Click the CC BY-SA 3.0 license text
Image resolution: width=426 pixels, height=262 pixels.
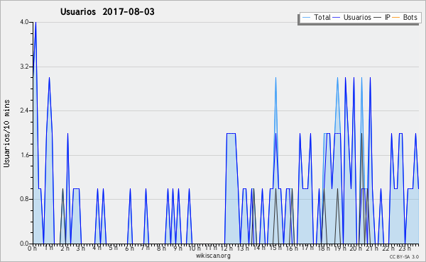pyautogui.click(x=404, y=256)
